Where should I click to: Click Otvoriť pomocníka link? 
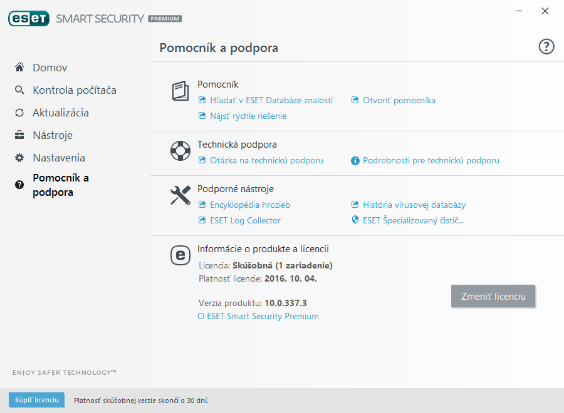tap(399, 100)
